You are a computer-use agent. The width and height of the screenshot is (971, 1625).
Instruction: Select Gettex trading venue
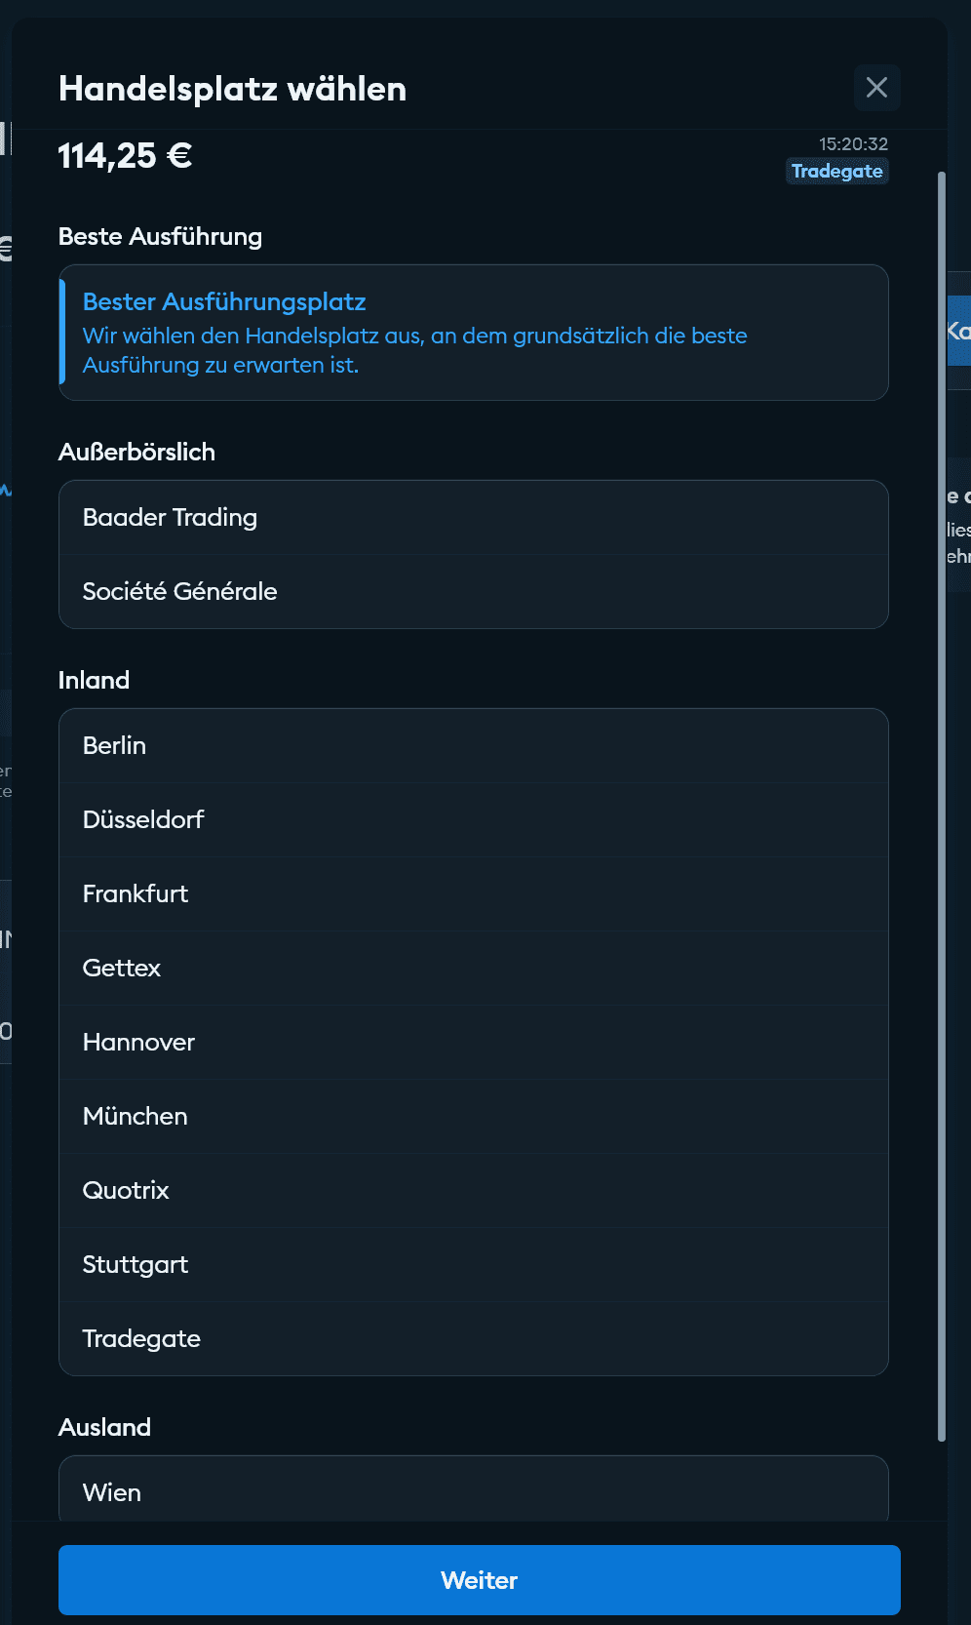[473, 968]
